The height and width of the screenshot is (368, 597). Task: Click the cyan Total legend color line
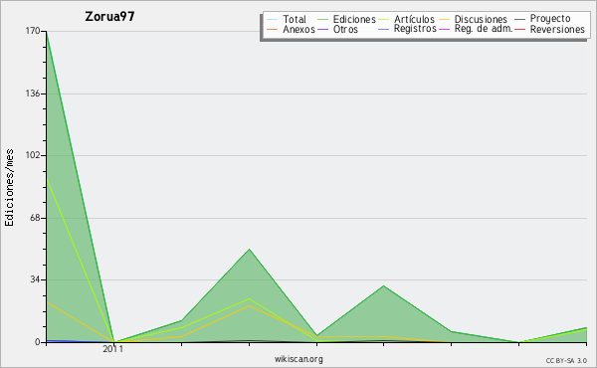click(273, 19)
